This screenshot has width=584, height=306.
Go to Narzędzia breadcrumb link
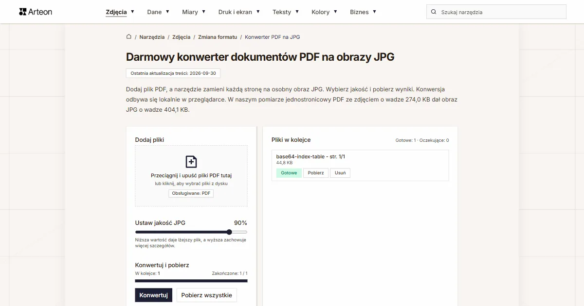pos(152,37)
